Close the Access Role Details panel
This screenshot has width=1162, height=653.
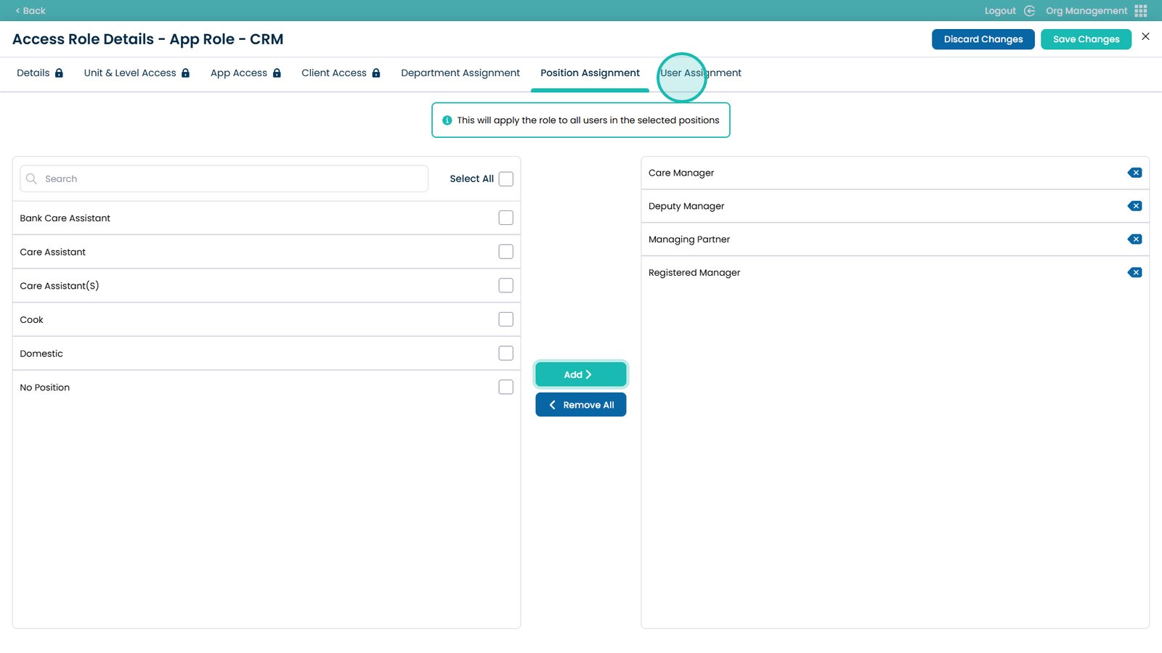point(1145,36)
